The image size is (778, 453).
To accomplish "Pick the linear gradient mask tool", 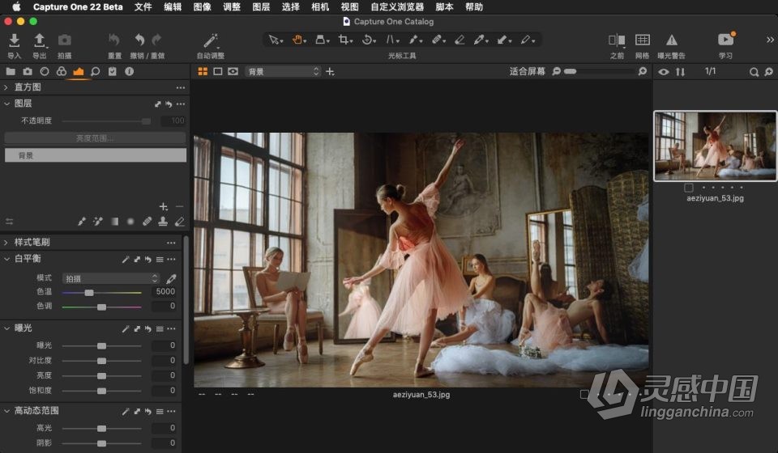I will coord(114,222).
